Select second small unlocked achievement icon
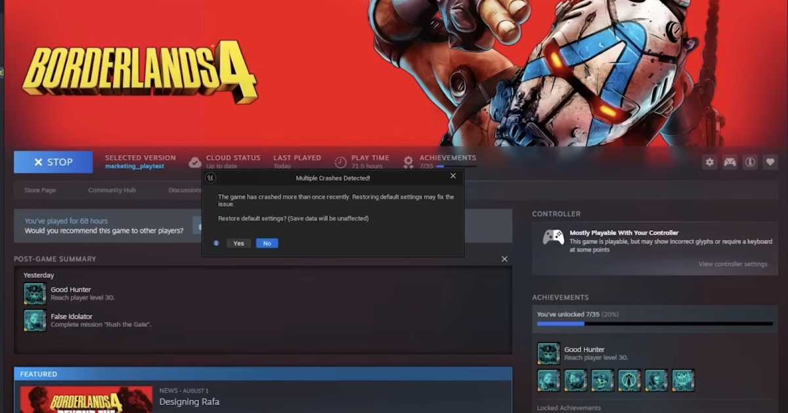788x413 pixels. (x=575, y=380)
